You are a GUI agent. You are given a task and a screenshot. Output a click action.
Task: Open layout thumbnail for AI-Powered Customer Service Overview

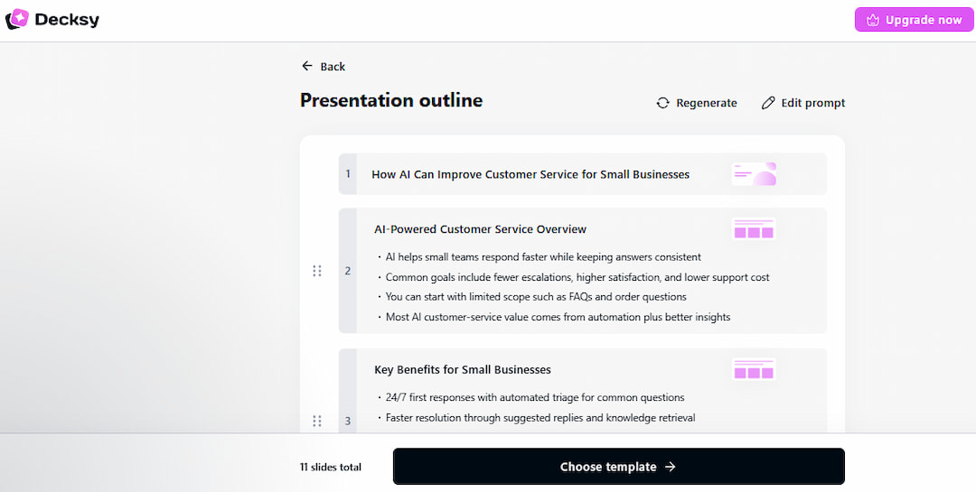coord(754,229)
